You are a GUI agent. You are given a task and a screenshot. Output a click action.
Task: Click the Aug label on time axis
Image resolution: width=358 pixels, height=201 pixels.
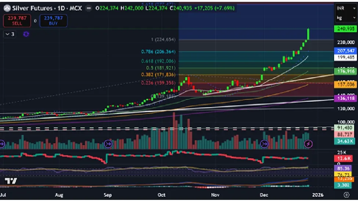[x=59, y=195]
